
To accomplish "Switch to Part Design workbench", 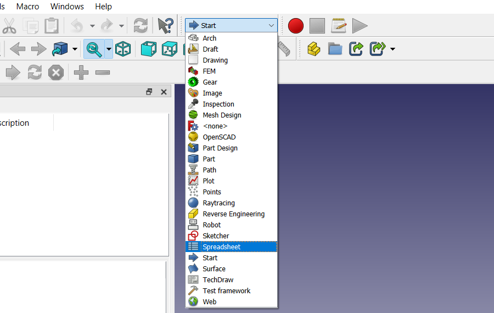I will coord(231,148).
